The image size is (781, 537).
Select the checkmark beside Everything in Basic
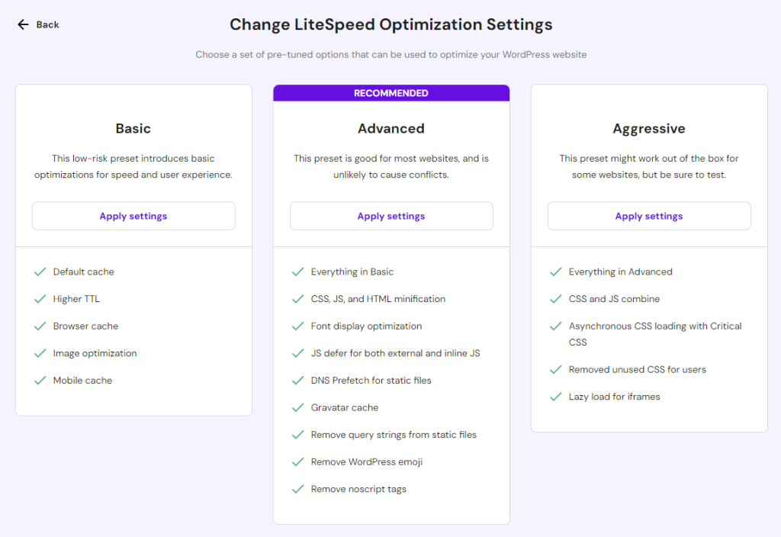pyautogui.click(x=297, y=272)
